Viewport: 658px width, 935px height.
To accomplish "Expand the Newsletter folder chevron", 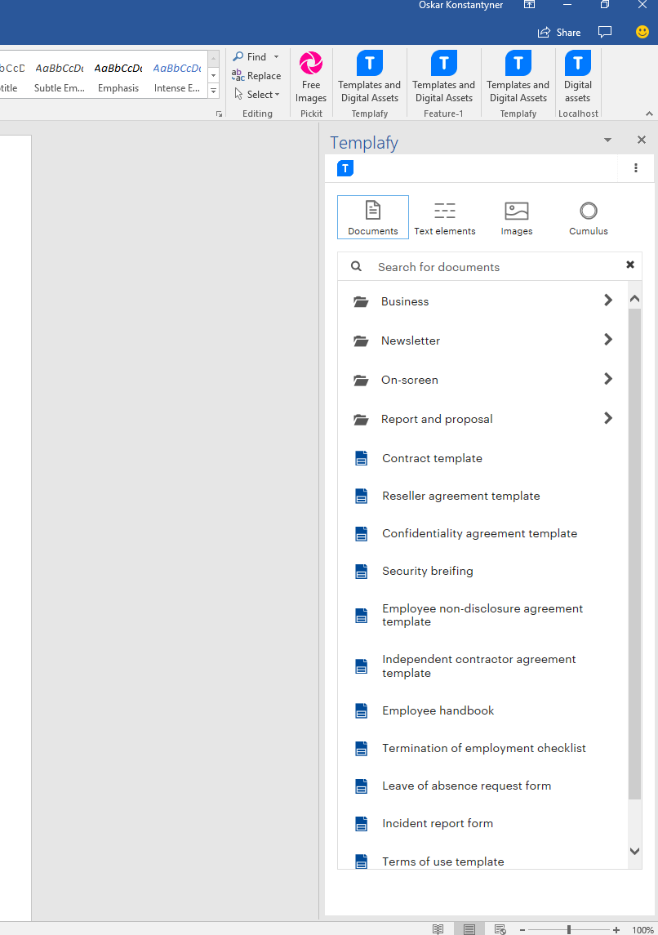I will click(608, 340).
